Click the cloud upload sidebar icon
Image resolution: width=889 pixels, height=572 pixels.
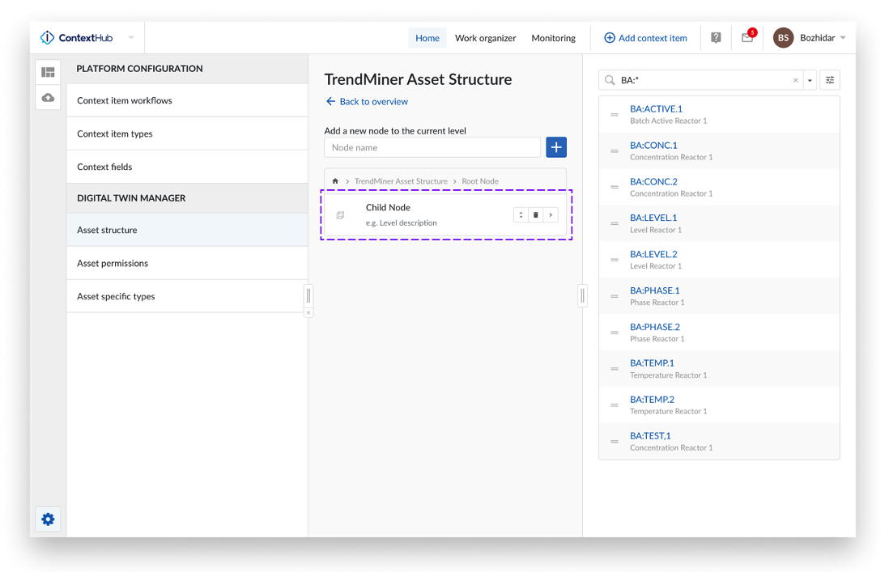48,98
